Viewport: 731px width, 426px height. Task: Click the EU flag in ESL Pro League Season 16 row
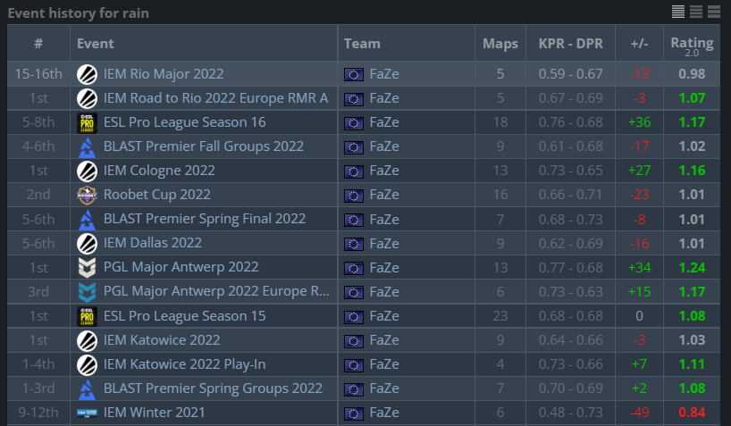(353, 123)
